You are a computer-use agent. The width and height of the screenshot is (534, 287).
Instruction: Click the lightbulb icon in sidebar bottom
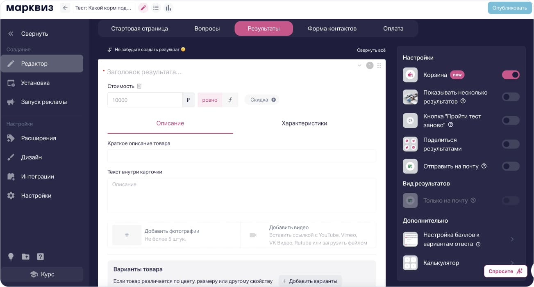point(11,257)
